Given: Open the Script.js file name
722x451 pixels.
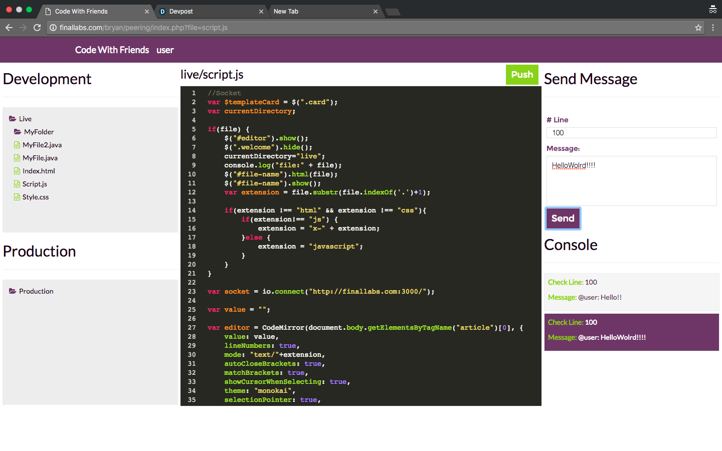Looking at the screenshot, I should coord(35,184).
